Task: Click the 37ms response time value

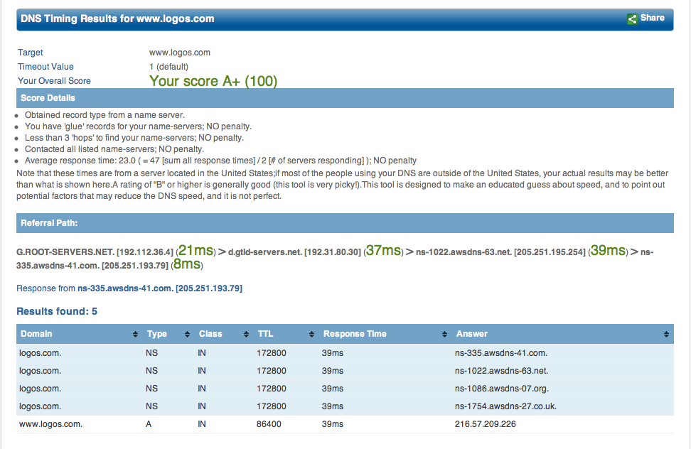Action: point(383,251)
